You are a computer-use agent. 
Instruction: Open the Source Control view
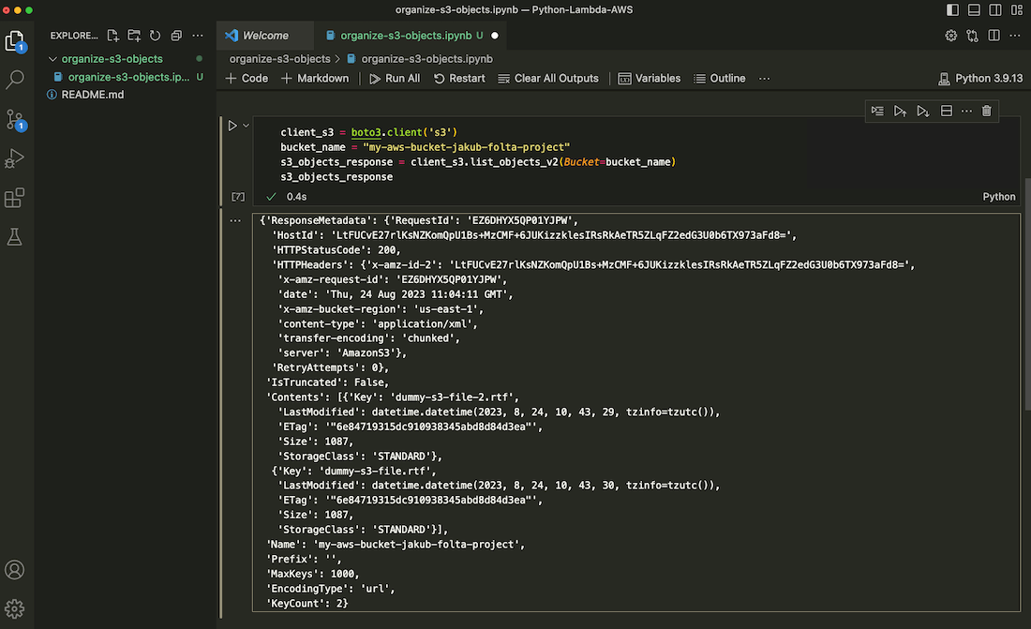15,119
